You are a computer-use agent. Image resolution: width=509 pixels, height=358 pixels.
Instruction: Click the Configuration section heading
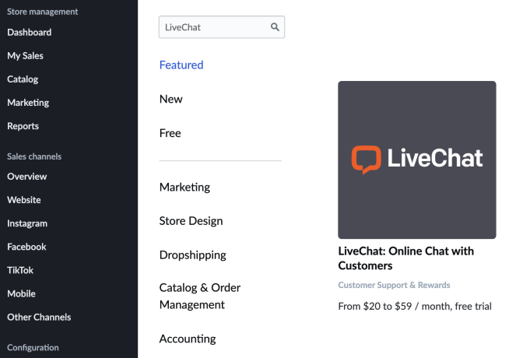pos(33,348)
